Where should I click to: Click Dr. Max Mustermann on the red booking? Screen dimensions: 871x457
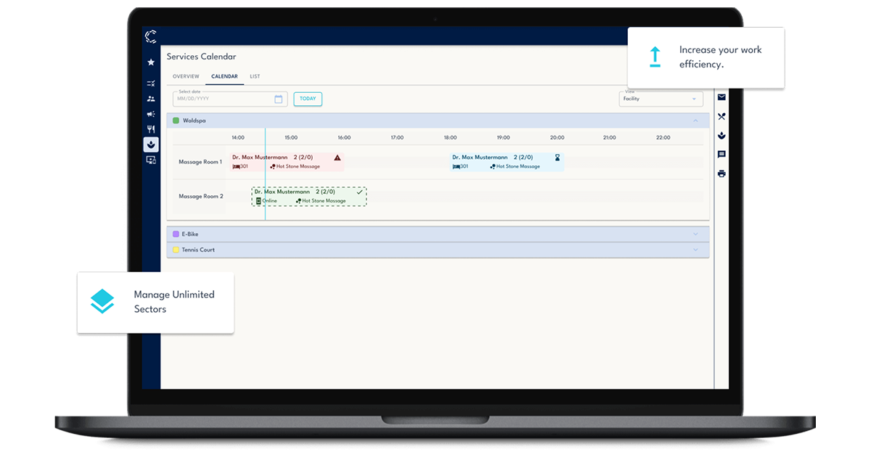(x=260, y=157)
